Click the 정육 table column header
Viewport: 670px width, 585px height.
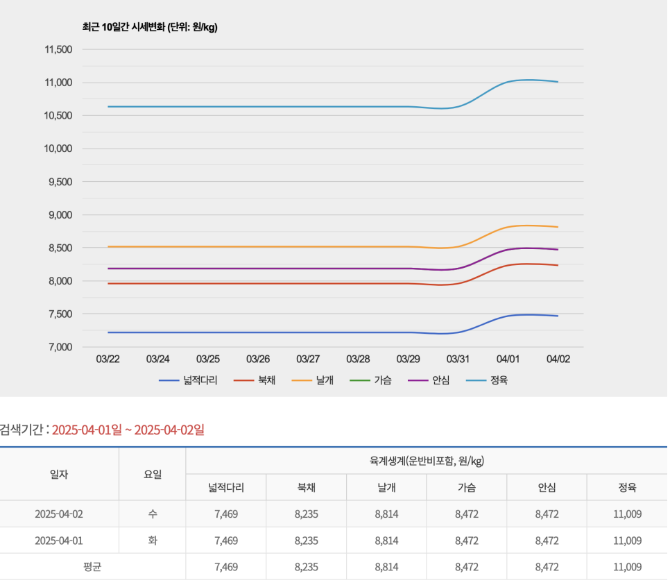627,487
